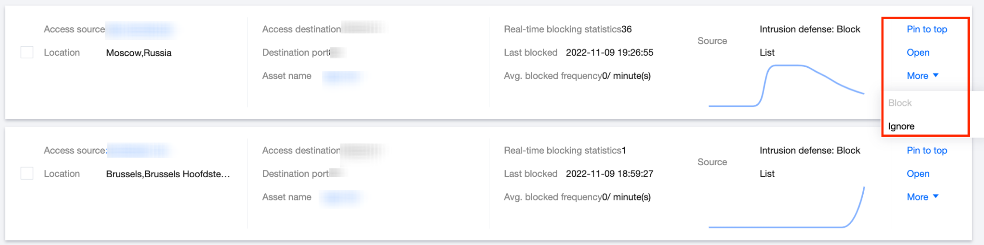
Task: Click the blurred access source in the Brussels row
Action: point(138,151)
